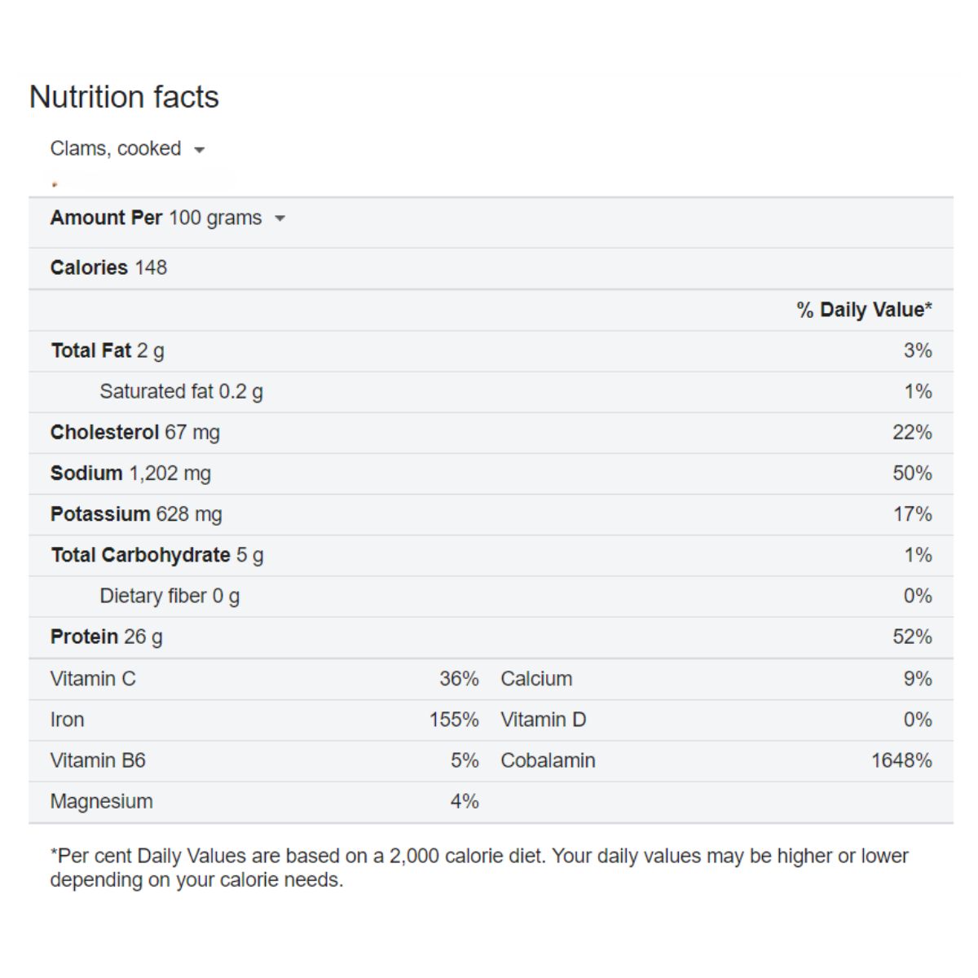Click the Magnesium label
This screenshot has width=978, height=978.
tap(101, 801)
